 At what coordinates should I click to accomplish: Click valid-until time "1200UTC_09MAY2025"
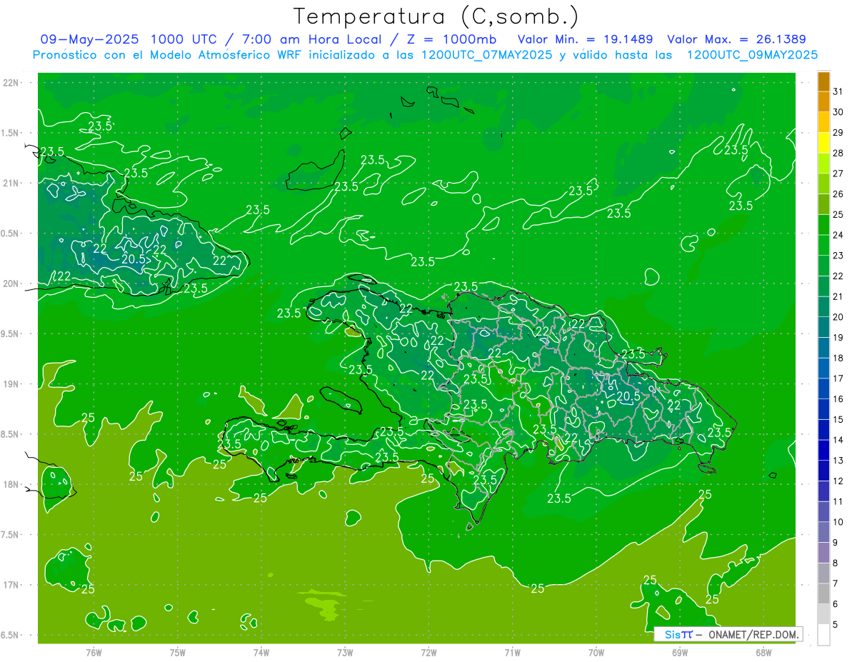coord(753,55)
